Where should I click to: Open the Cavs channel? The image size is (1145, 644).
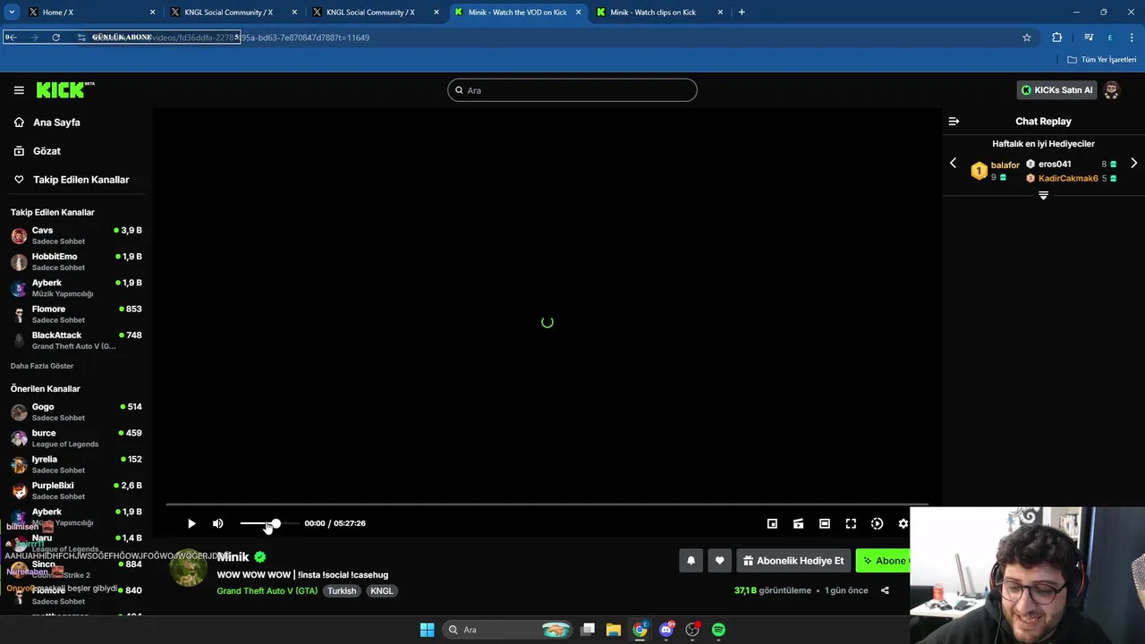point(76,235)
